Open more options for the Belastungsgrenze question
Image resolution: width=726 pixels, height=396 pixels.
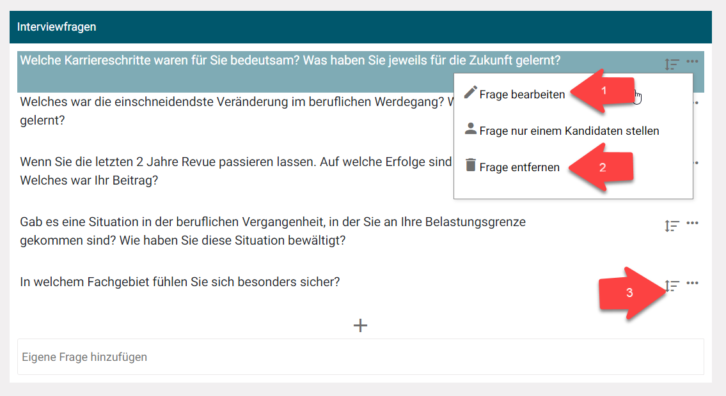(692, 223)
